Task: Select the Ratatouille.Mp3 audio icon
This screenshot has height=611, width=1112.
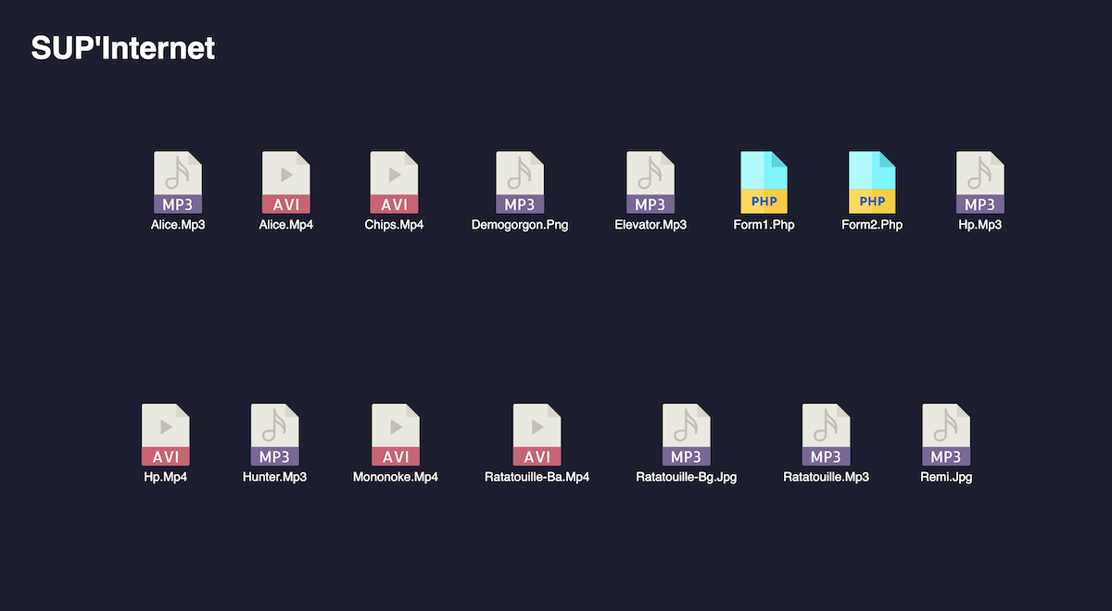Action: 826,435
